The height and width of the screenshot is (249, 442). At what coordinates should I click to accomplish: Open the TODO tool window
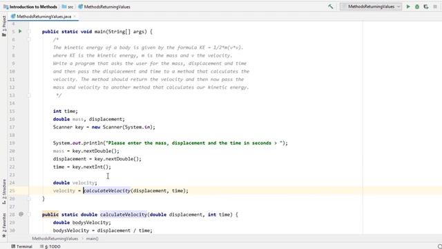coord(50,246)
